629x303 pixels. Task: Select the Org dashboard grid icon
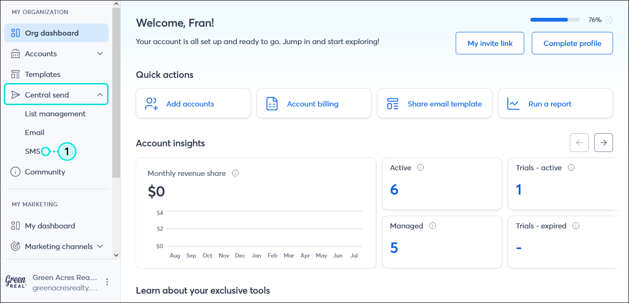point(15,33)
